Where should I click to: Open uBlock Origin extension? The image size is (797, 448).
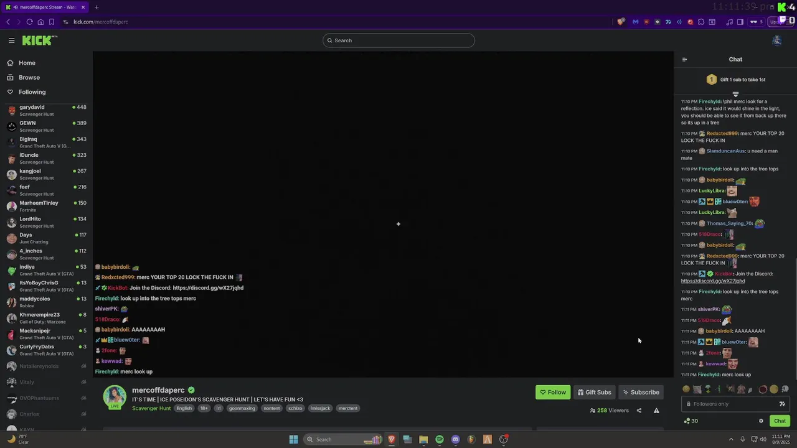pos(646,22)
